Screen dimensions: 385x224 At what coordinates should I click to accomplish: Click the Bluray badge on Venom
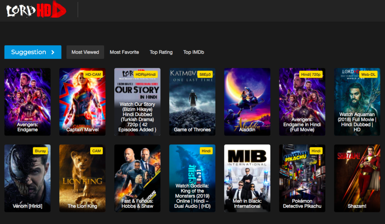(40, 151)
